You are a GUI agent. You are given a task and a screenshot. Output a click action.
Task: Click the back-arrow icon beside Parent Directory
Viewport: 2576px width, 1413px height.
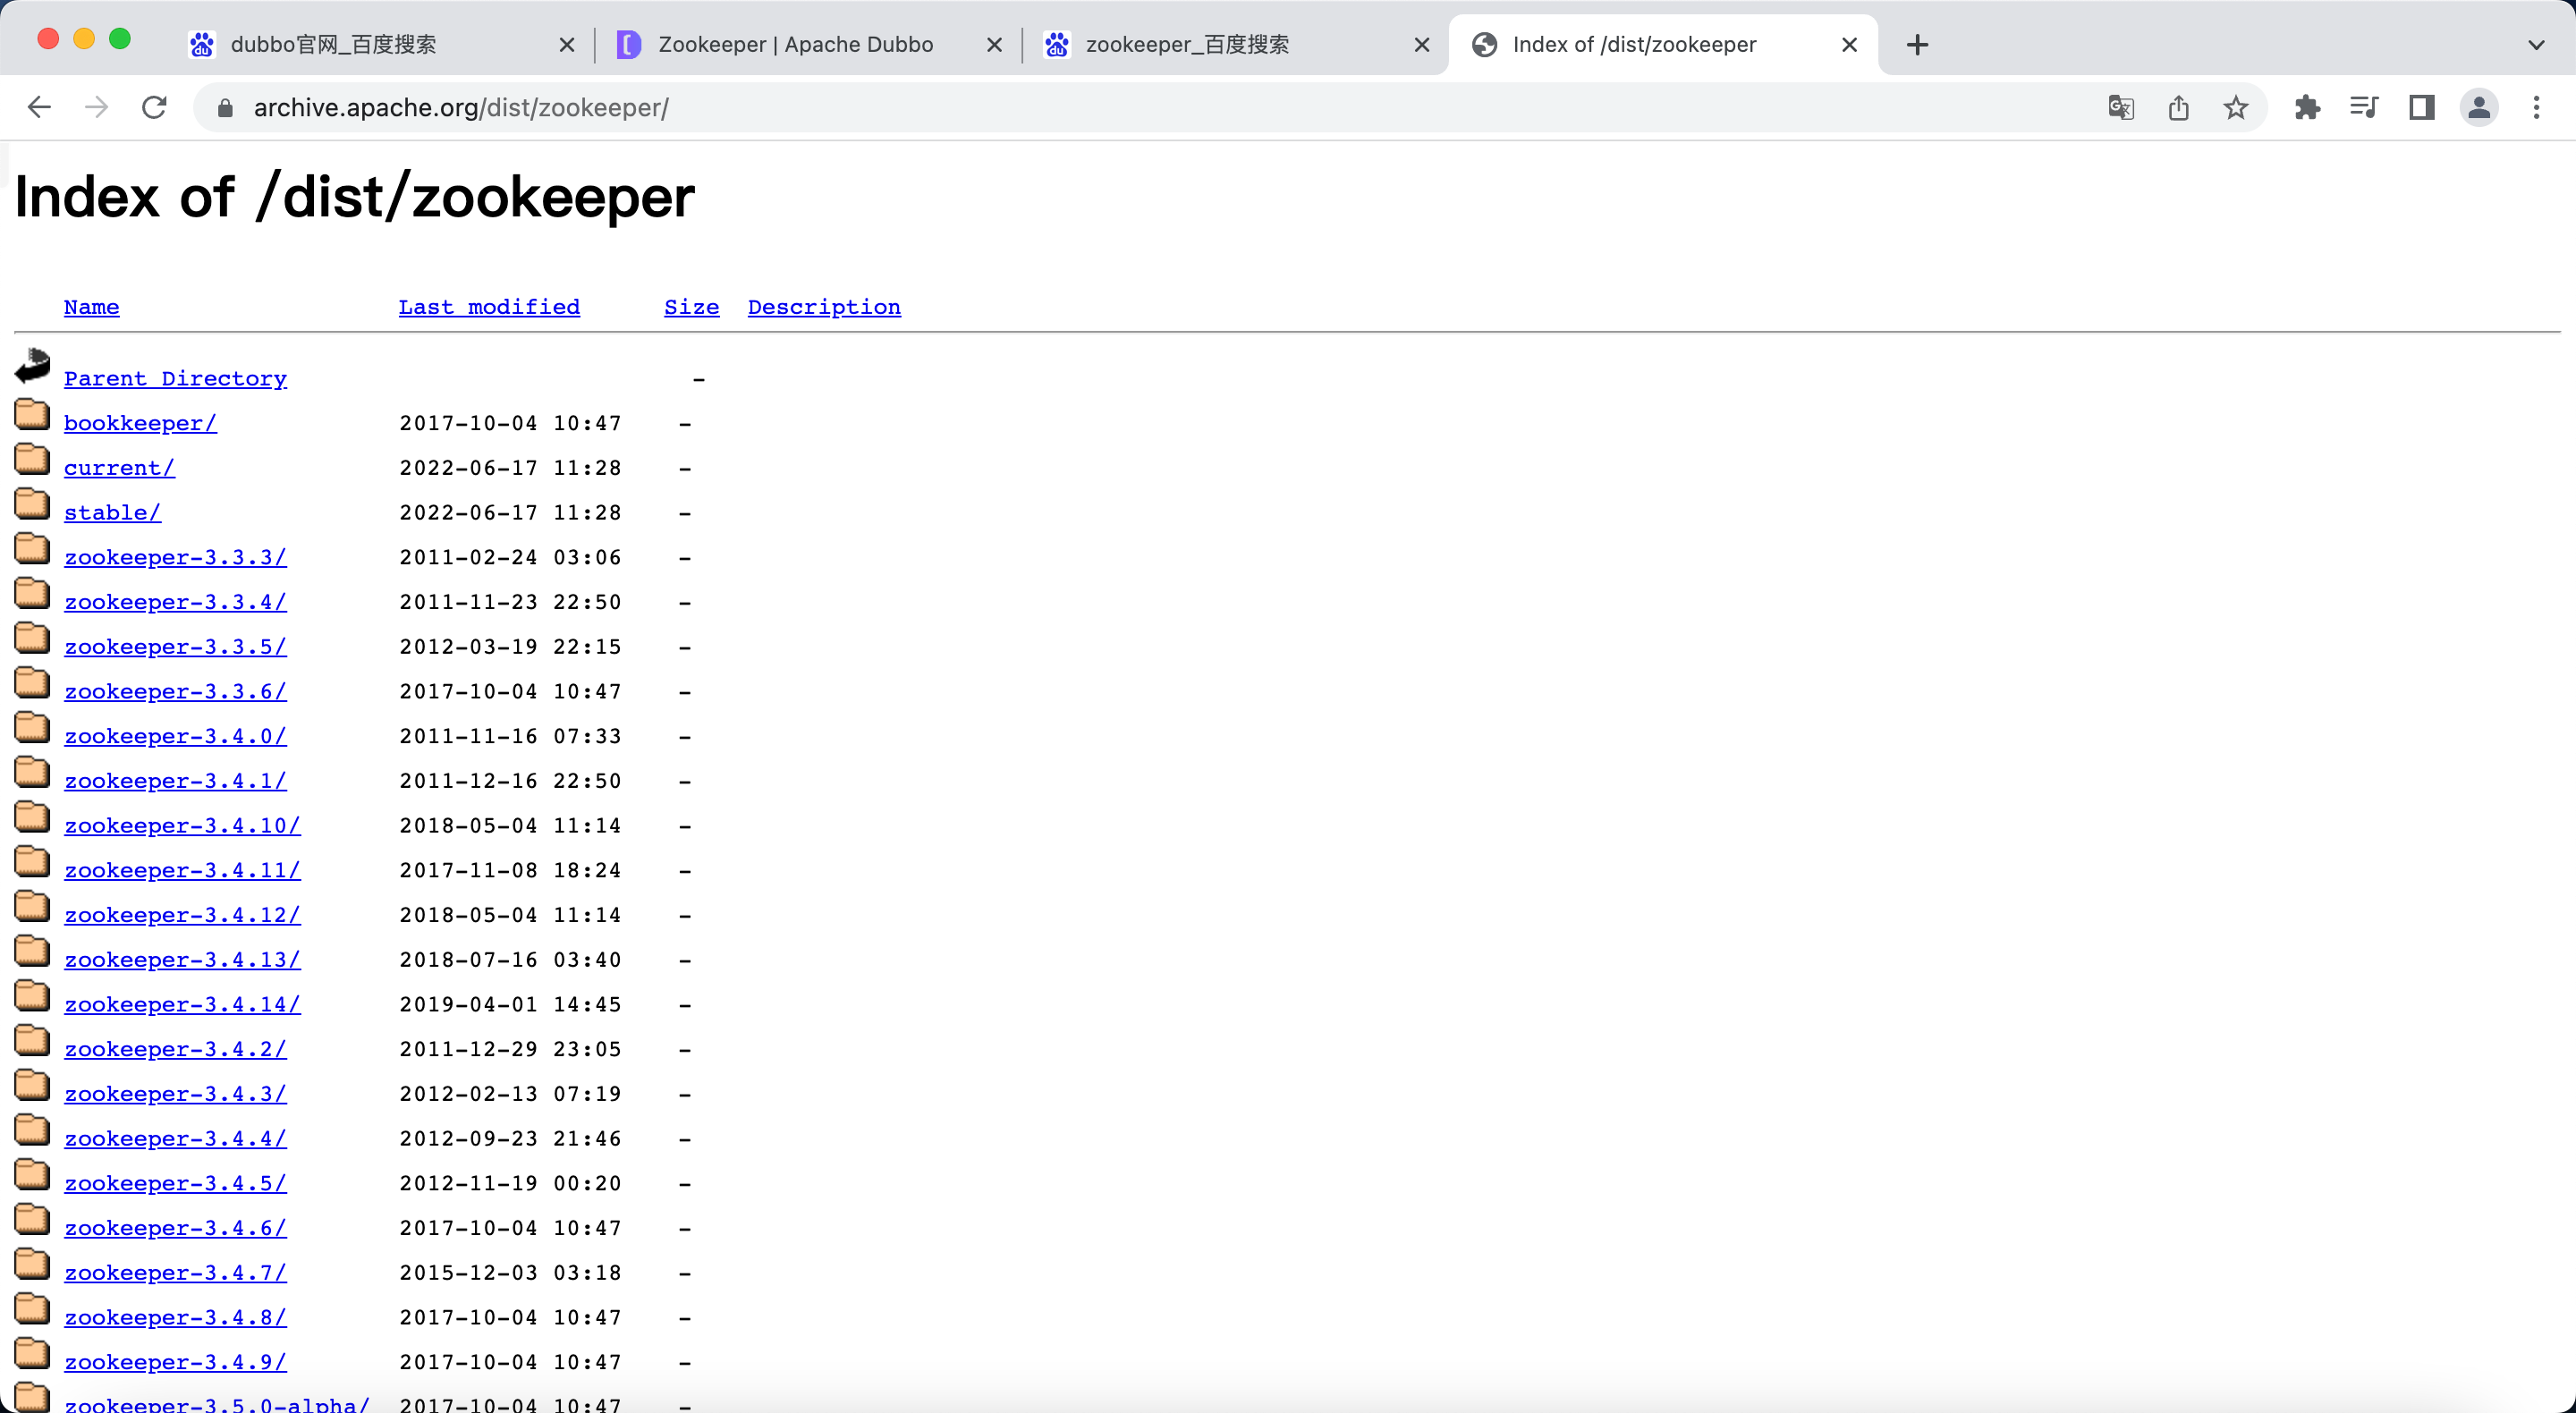(32, 365)
